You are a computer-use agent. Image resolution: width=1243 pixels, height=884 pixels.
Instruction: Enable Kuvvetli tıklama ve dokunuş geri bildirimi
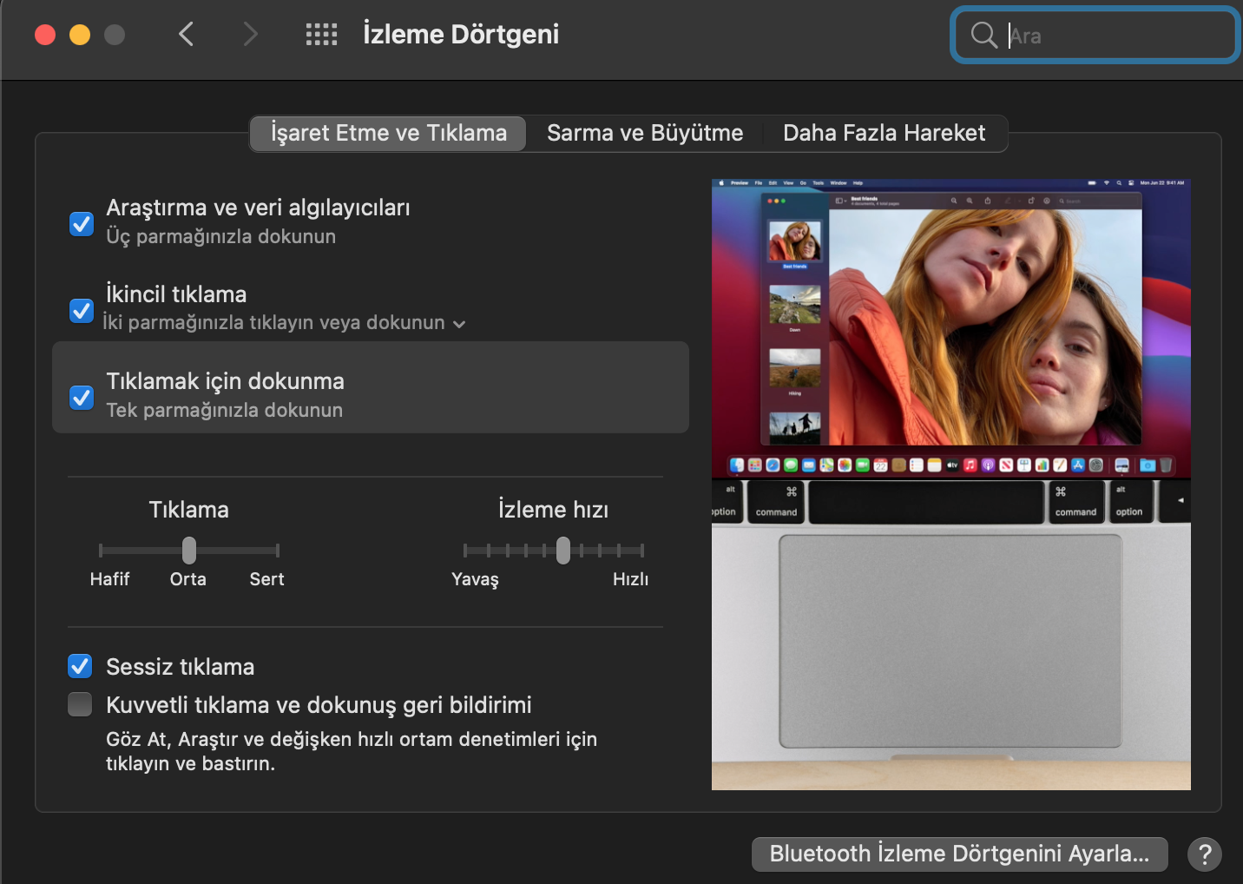pyautogui.click(x=80, y=704)
